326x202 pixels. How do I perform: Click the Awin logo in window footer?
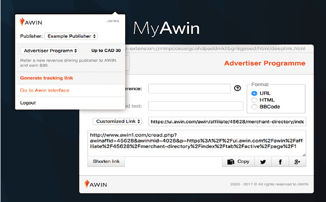click(95, 184)
